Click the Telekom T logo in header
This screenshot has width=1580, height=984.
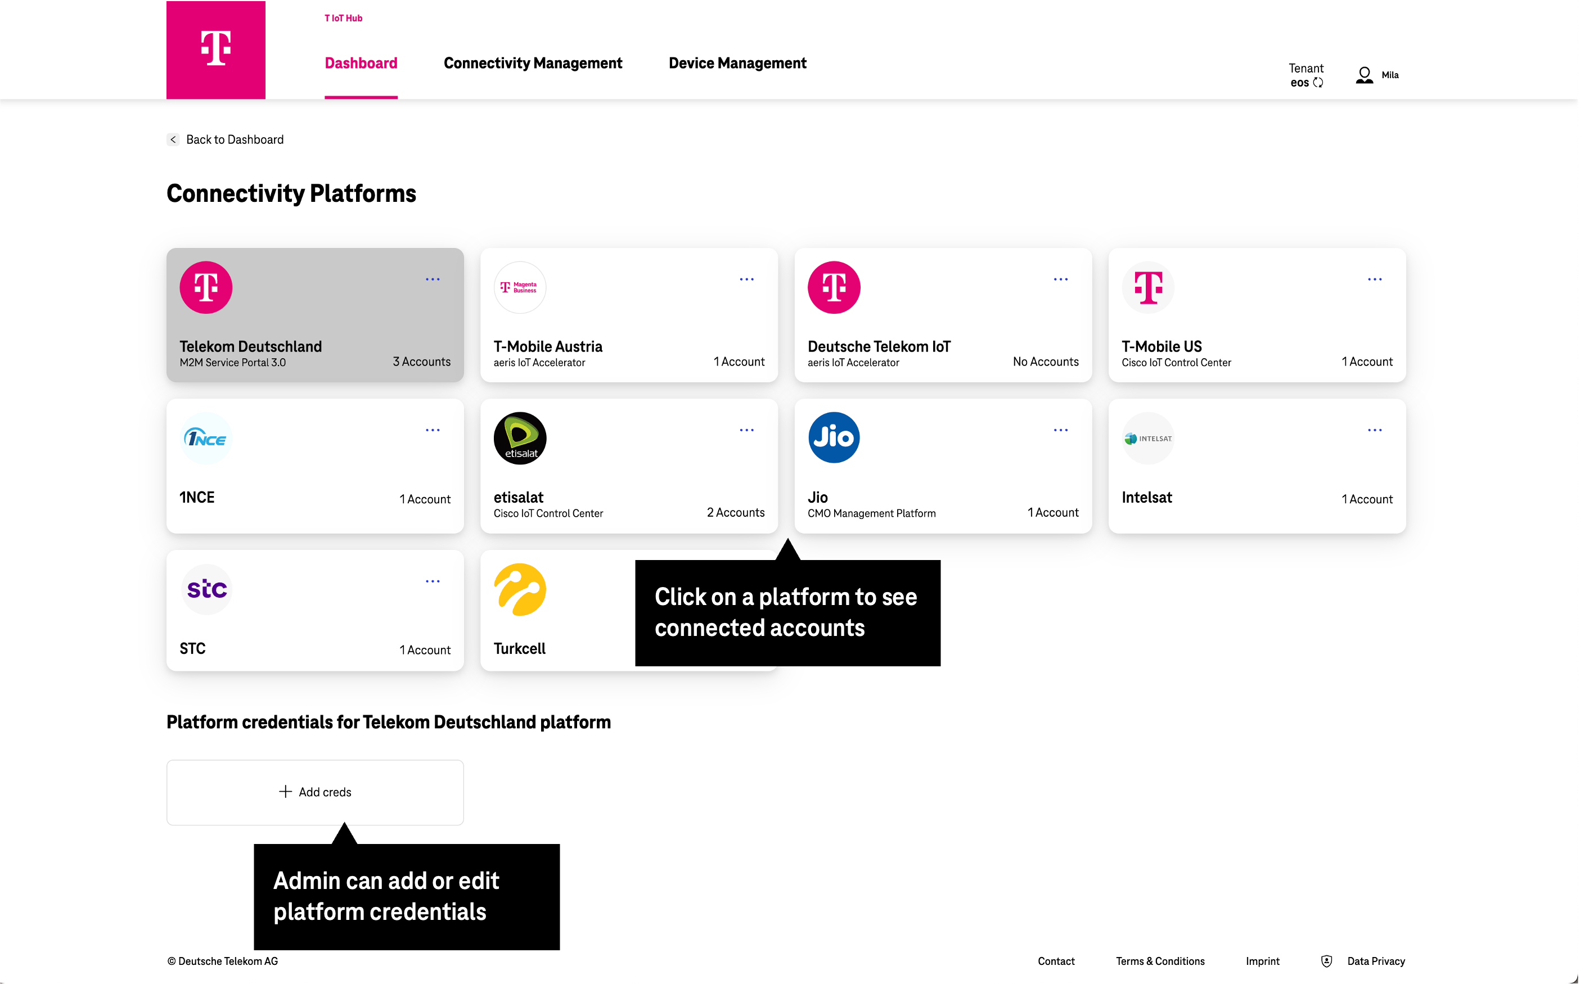215,49
